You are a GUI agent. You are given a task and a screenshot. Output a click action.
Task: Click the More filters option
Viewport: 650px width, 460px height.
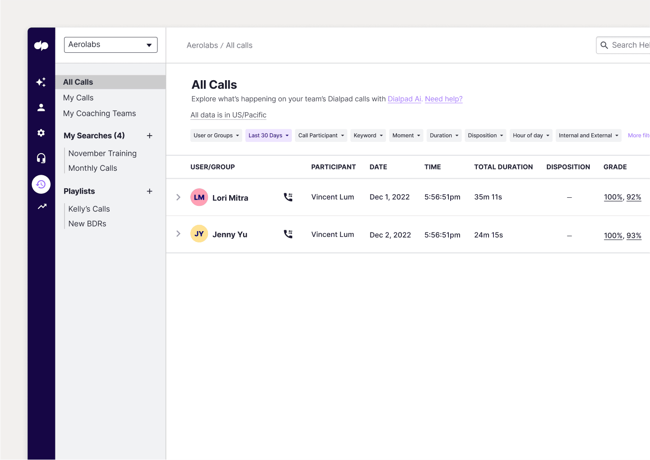coord(639,135)
